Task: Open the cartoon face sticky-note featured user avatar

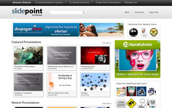Action: (x=121, y=91)
